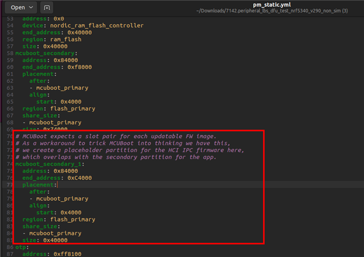Click the end_address 0xC4000 value
Viewport: 364px width, 257px height.
pos(80,178)
